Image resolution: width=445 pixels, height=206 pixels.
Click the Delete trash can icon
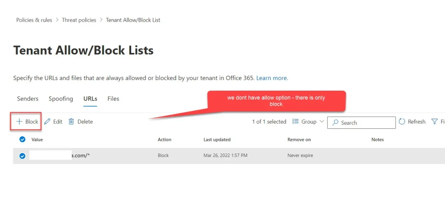tap(72, 122)
